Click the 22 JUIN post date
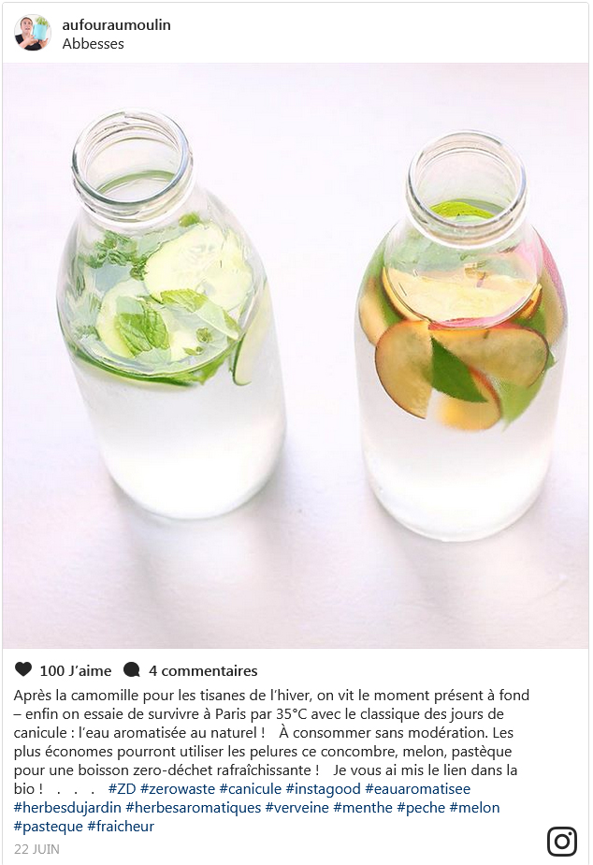The width and height of the screenshot is (593, 865). pos(36,849)
